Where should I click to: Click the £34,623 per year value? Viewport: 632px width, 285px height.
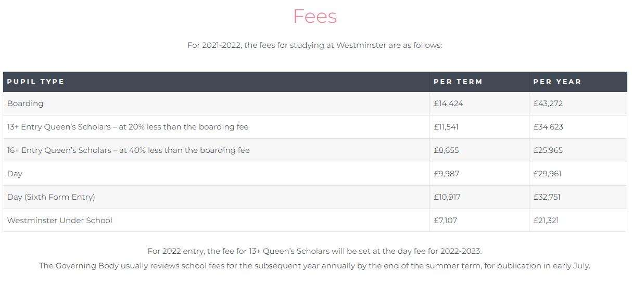coord(548,127)
